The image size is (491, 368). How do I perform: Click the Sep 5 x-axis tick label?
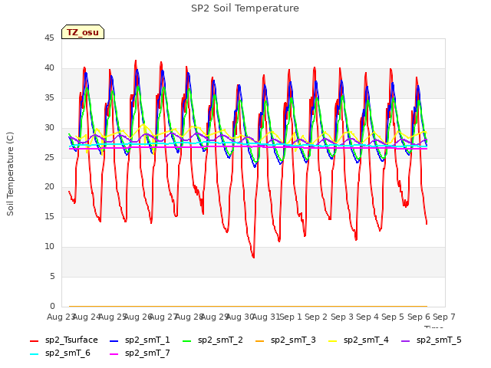393,317
